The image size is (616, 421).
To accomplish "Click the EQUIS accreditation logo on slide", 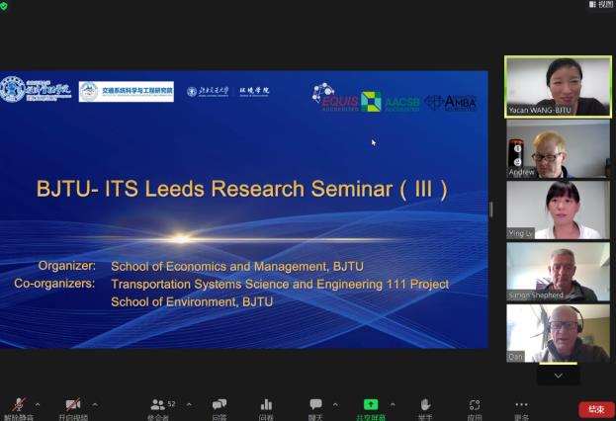I will (x=336, y=97).
